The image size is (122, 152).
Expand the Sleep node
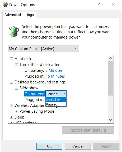(11, 117)
